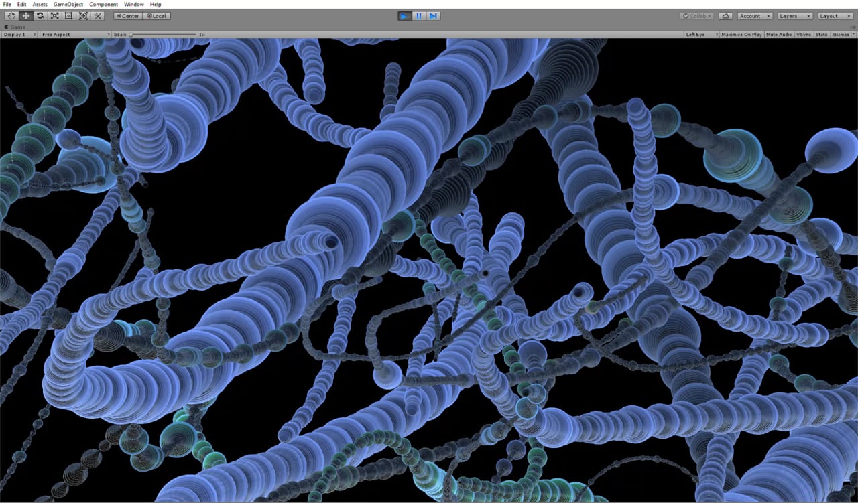Open the Gizmos dropdown arrow
Screen dimensions: 858x503
[x=852, y=34]
